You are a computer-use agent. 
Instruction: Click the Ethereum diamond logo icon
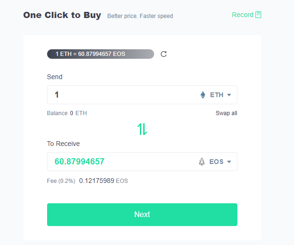(x=203, y=95)
